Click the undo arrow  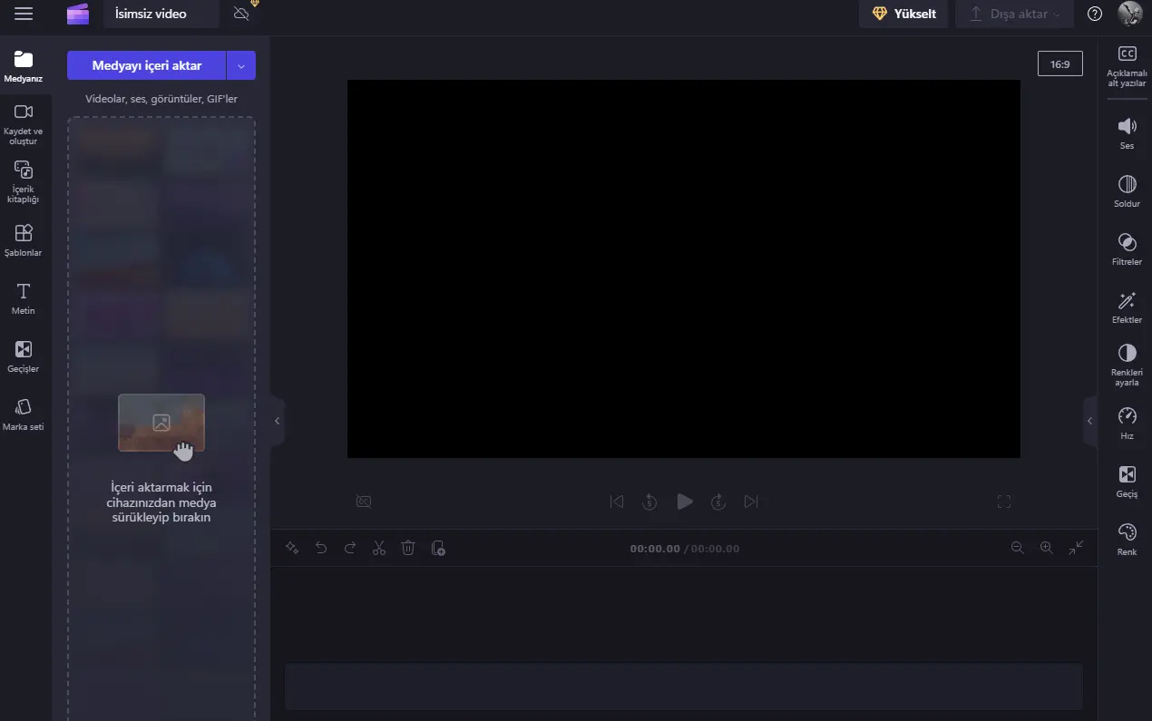tap(321, 548)
